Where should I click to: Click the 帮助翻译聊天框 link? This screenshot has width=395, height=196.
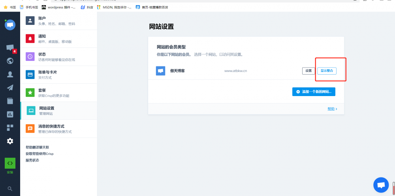point(37,147)
